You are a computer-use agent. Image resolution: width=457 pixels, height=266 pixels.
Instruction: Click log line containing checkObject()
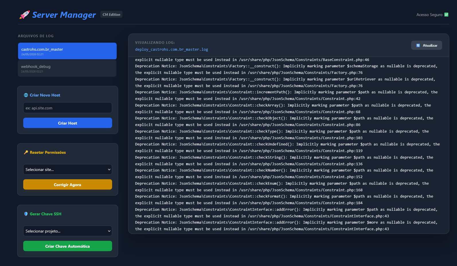[x=284, y=118]
